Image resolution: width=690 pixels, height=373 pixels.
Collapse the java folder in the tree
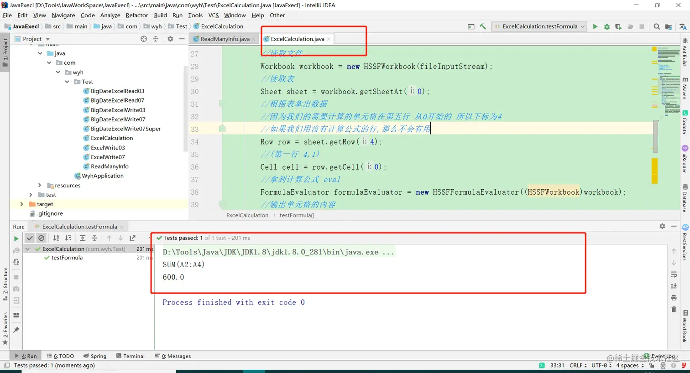click(40, 53)
